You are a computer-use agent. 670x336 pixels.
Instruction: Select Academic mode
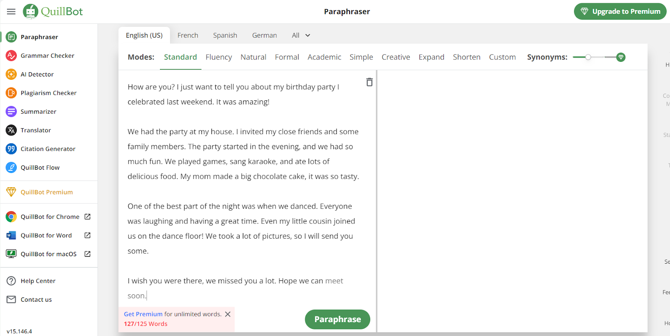tap(324, 57)
